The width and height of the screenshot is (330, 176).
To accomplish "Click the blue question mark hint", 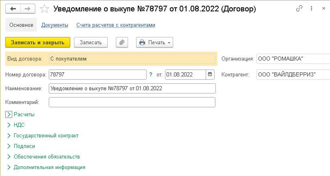I will tap(151, 74).
